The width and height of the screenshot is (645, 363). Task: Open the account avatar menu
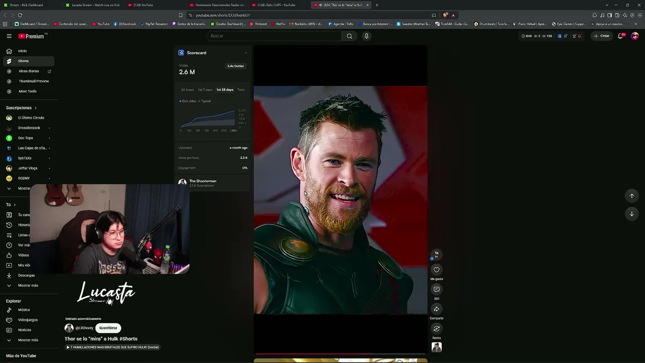coord(635,36)
